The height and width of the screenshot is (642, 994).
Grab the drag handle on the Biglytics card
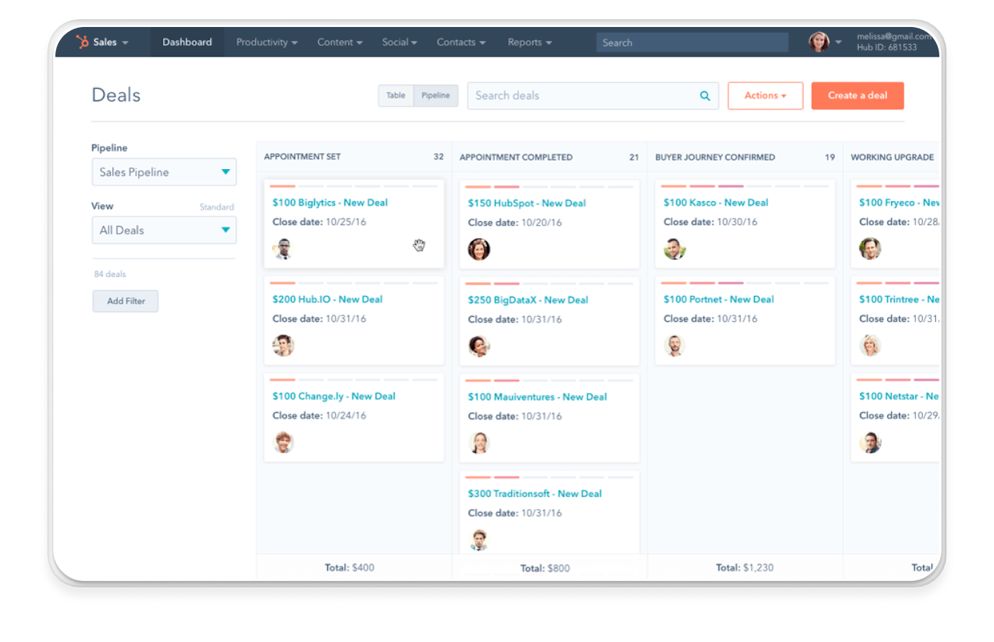pos(419,245)
